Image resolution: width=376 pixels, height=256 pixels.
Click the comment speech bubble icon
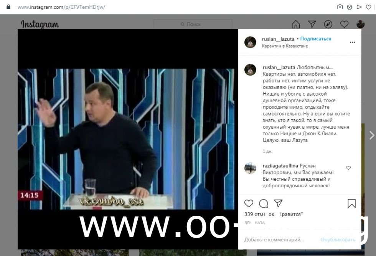(x=264, y=204)
